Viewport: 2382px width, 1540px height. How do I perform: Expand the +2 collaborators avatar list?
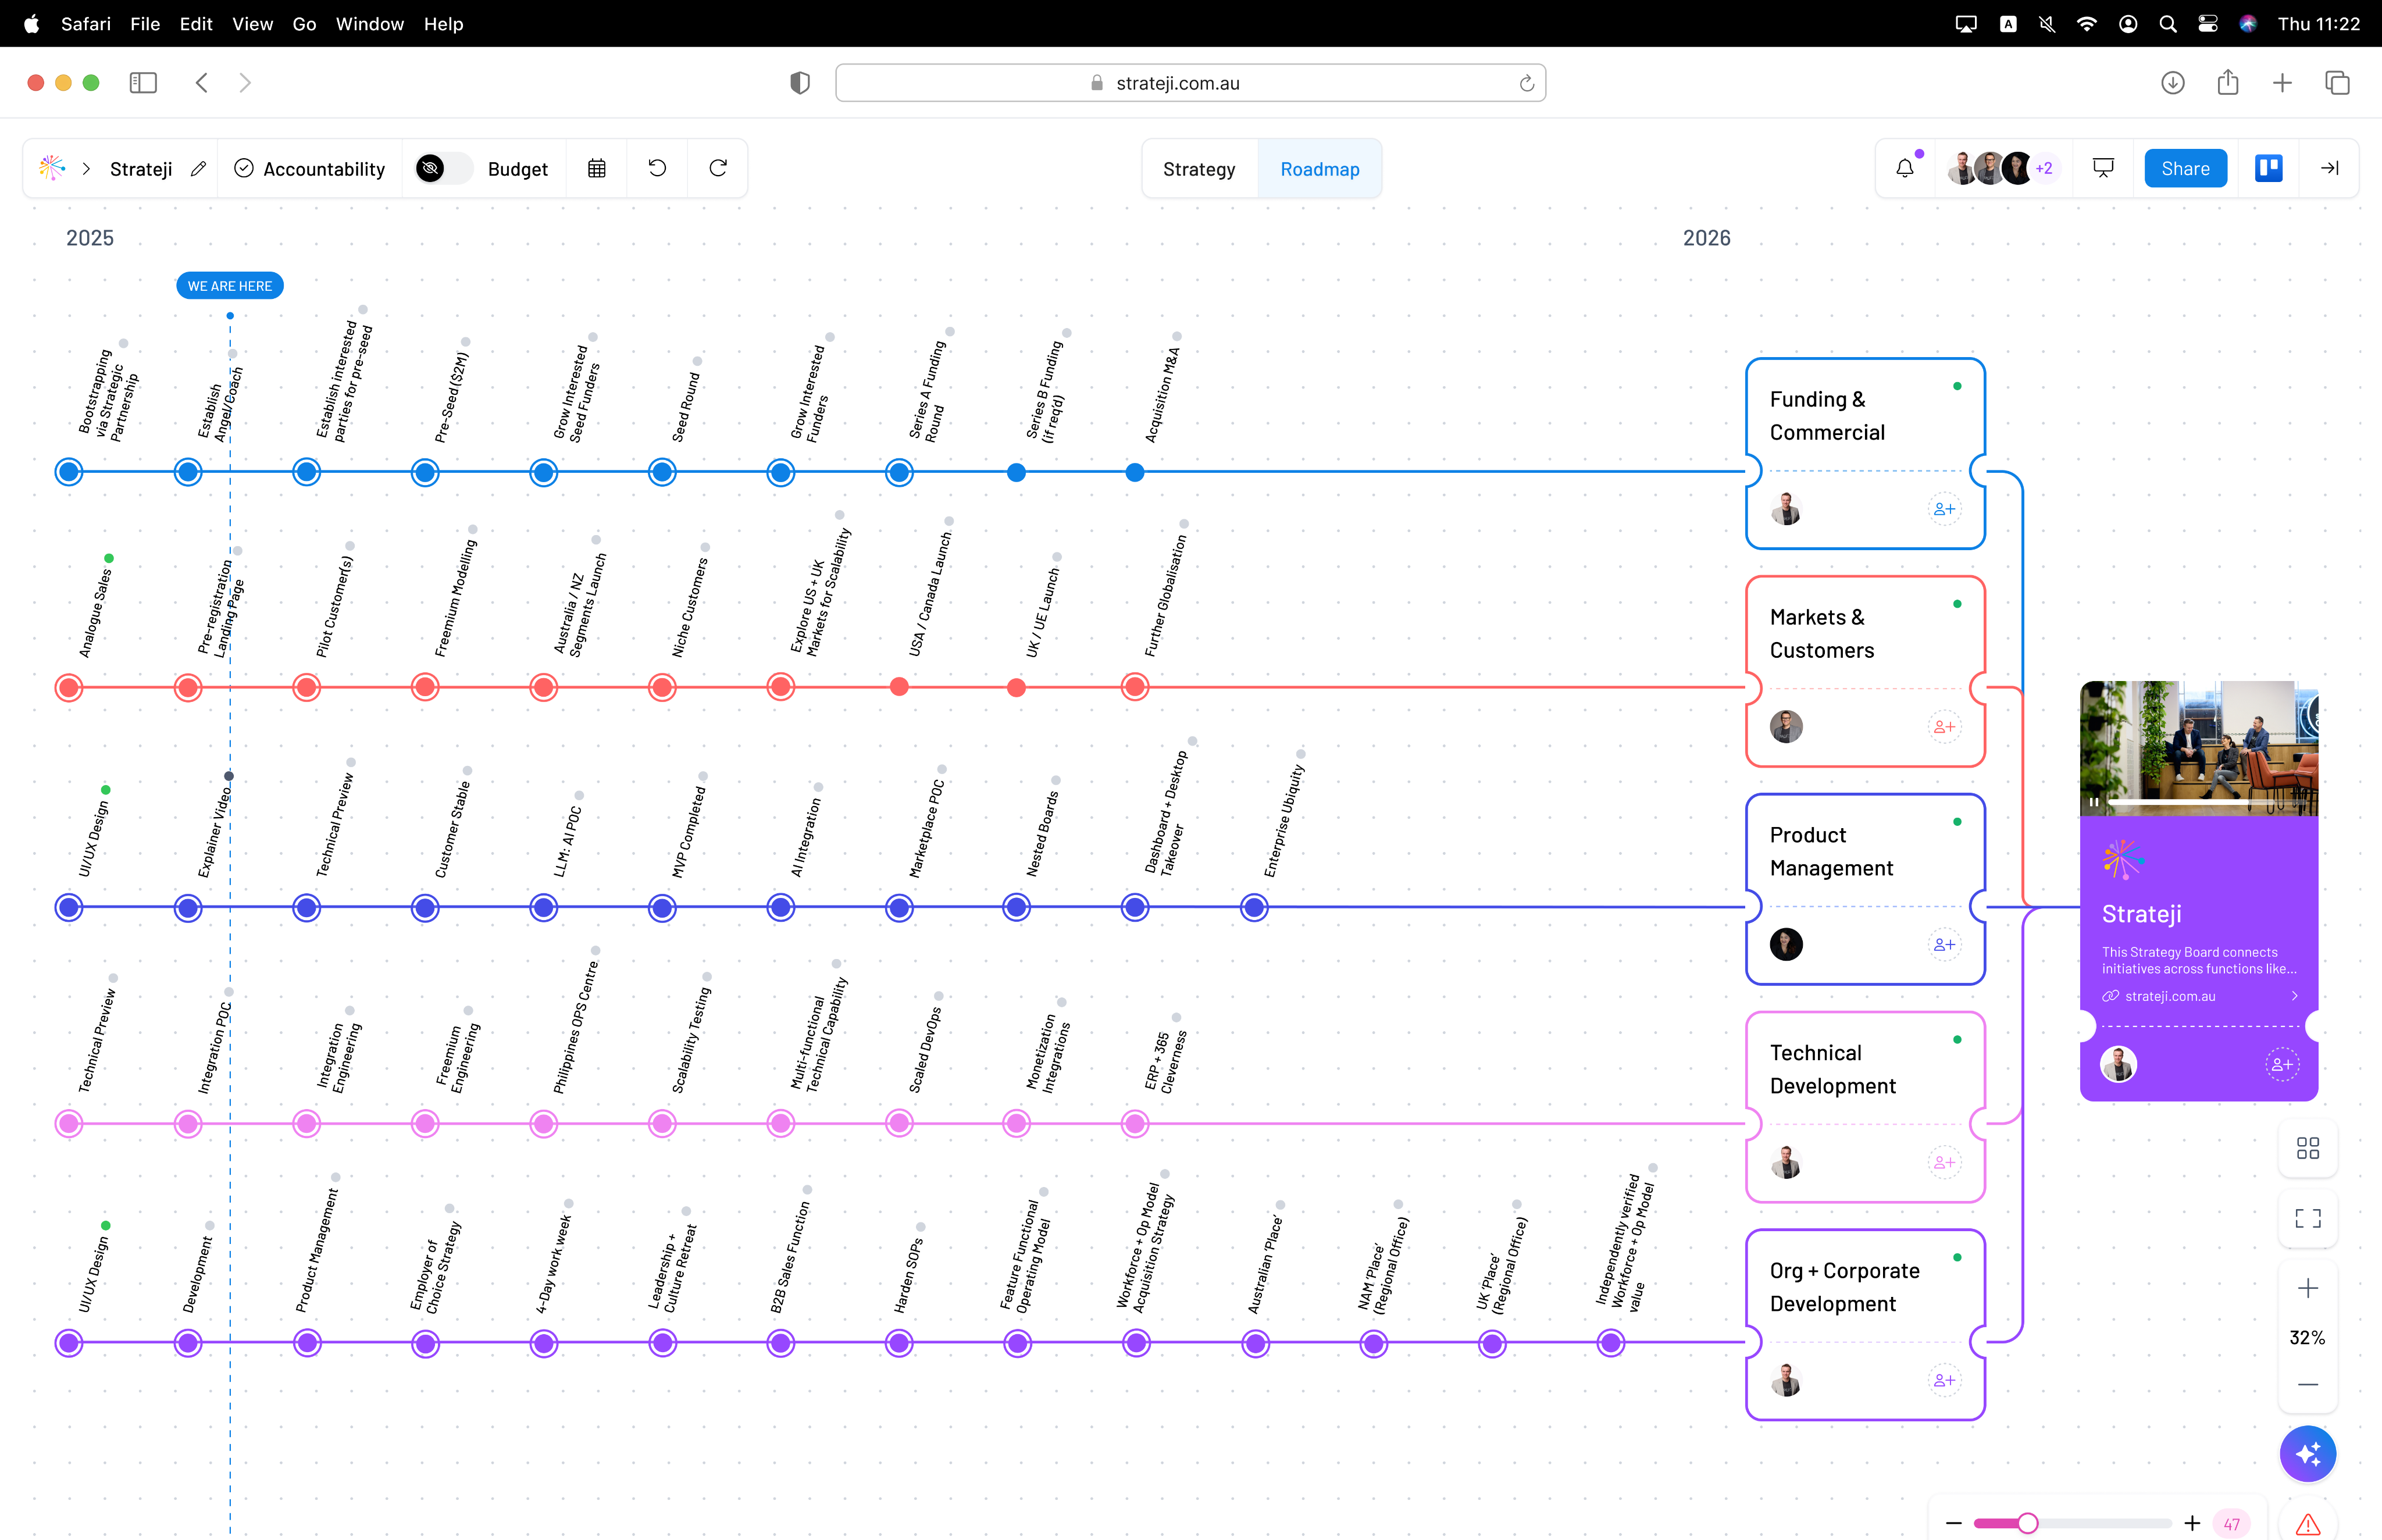pos(2044,168)
